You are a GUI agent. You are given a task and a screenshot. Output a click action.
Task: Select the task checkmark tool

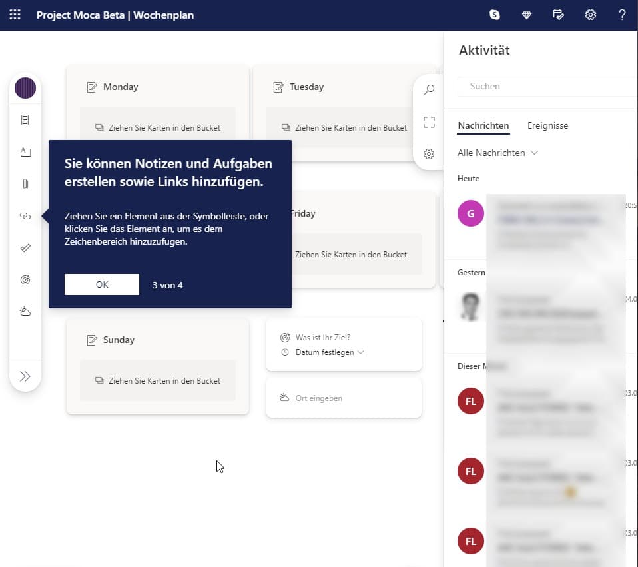(x=25, y=247)
